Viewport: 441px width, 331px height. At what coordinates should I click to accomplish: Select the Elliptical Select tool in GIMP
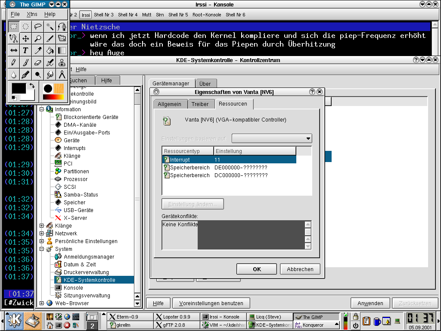tap(25, 26)
